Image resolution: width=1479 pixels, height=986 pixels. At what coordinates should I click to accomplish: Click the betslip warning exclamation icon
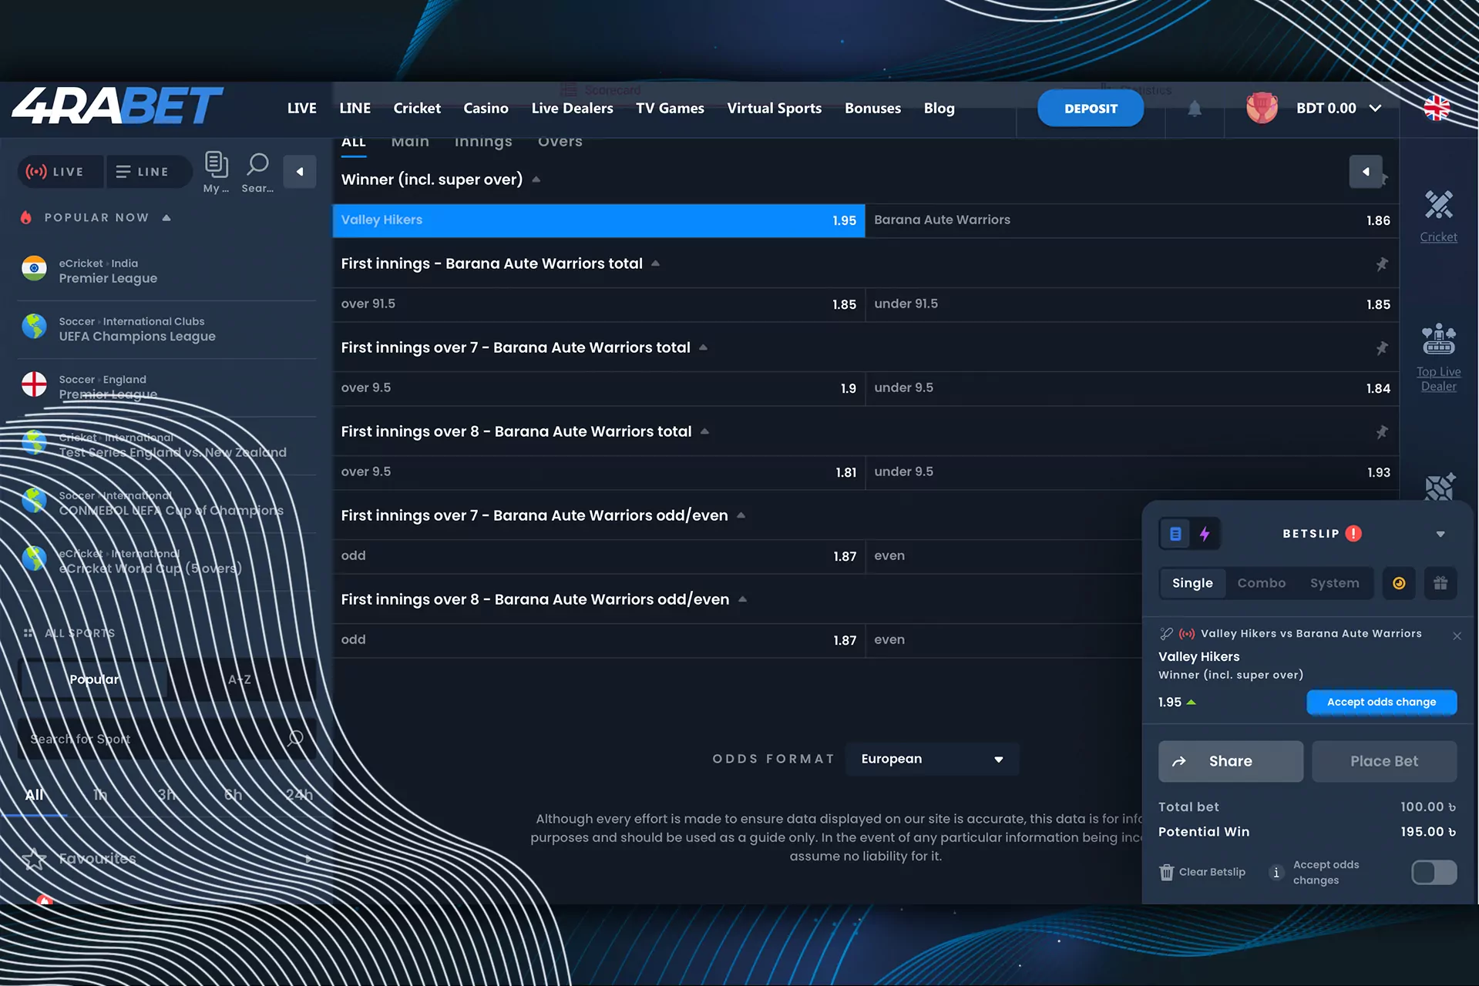tap(1353, 533)
